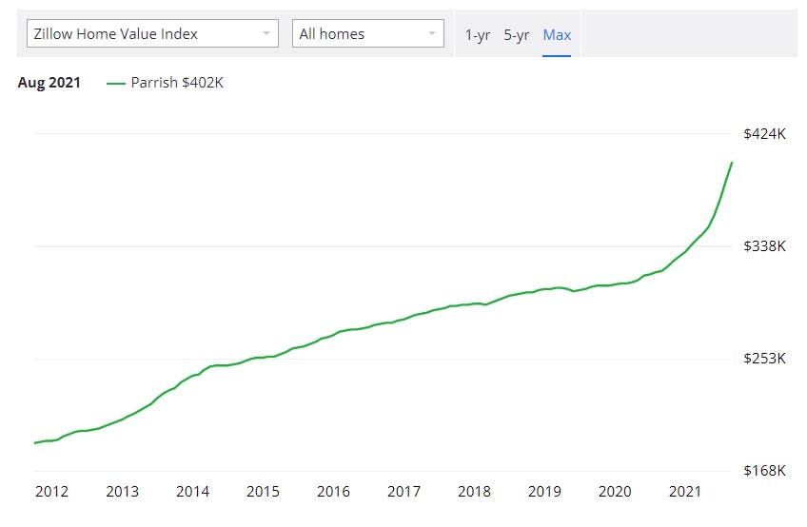Click the $424K y-axis label
This screenshot has width=807, height=527.
764,134
